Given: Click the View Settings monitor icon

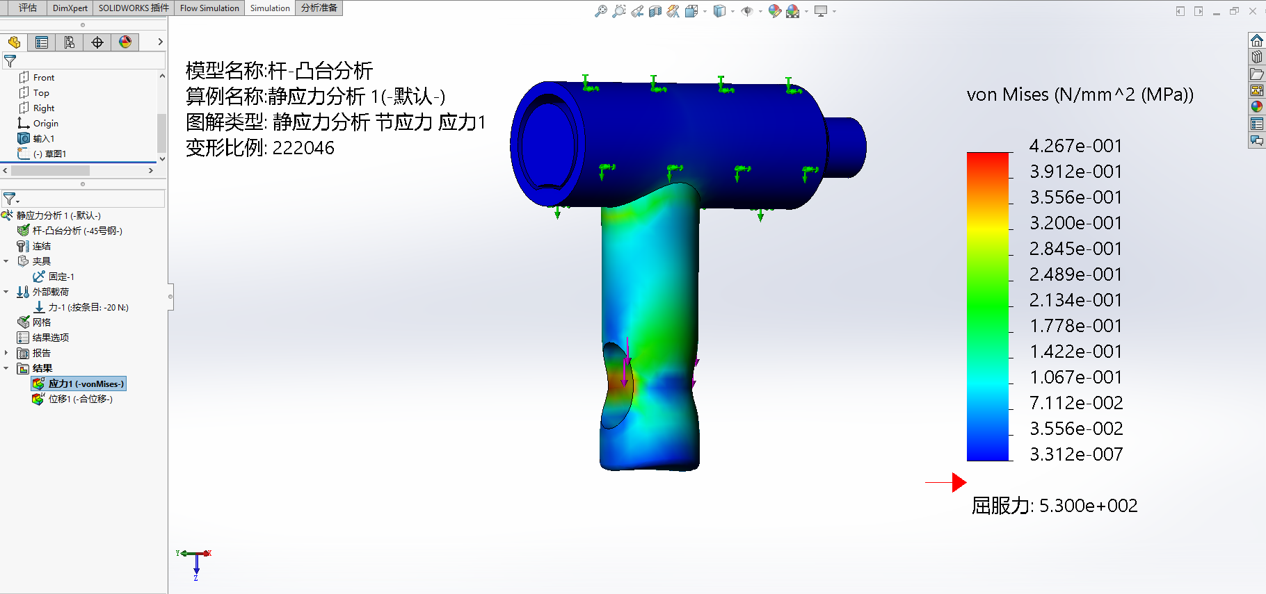Looking at the screenshot, I should pos(822,11).
